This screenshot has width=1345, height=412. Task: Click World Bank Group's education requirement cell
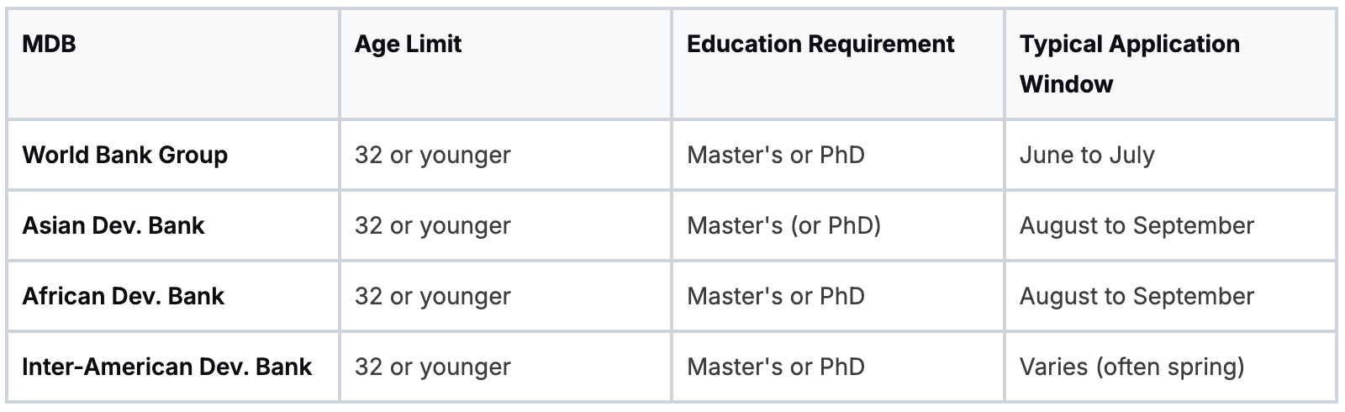point(837,155)
